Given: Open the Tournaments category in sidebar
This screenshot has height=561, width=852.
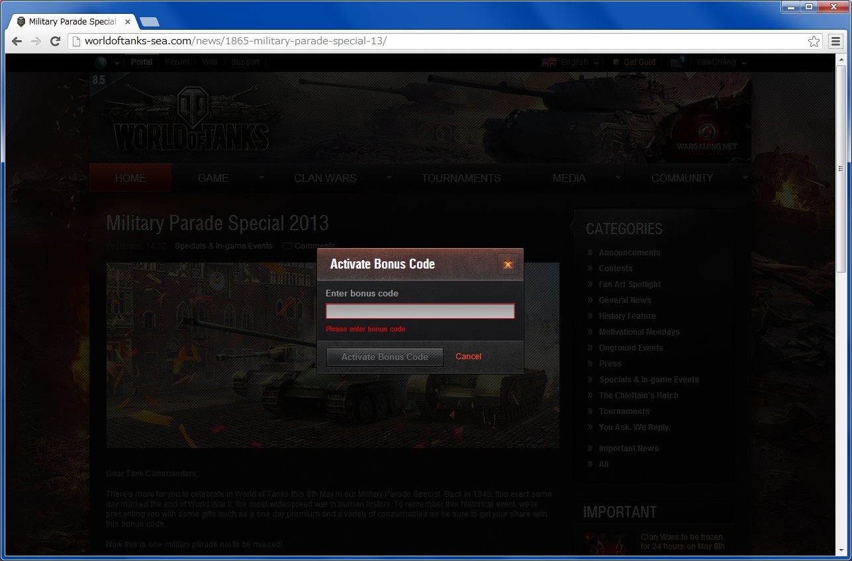Looking at the screenshot, I should 624,411.
